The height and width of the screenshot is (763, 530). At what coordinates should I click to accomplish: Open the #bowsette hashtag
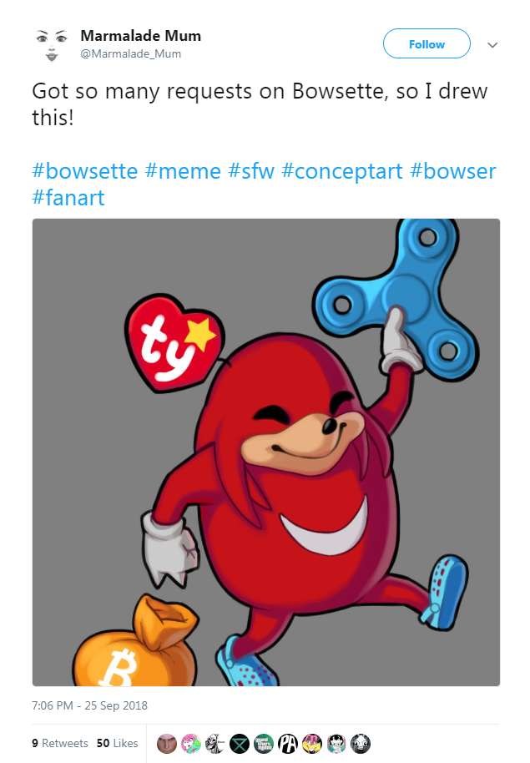(x=84, y=171)
